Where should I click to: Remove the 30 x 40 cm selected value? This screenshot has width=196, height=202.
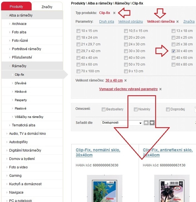126,80
